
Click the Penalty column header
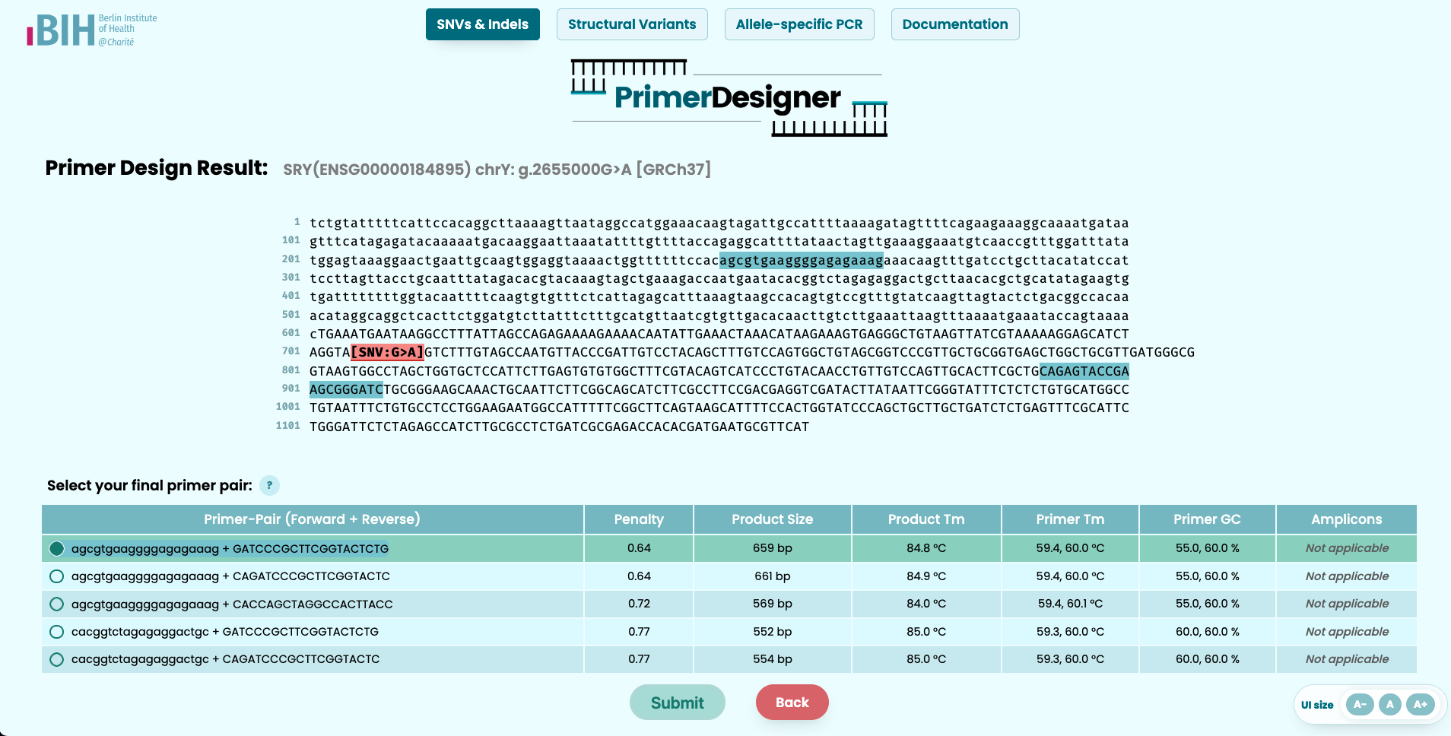point(639,519)
